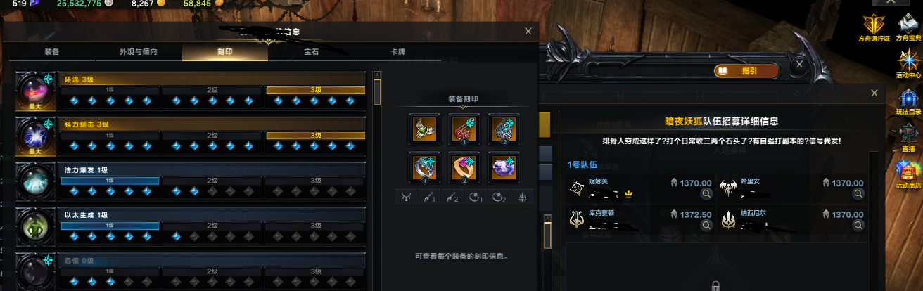The image size is (923, 291).
Task: Switch to the 宝石 tab
Action: pos(312,52)
